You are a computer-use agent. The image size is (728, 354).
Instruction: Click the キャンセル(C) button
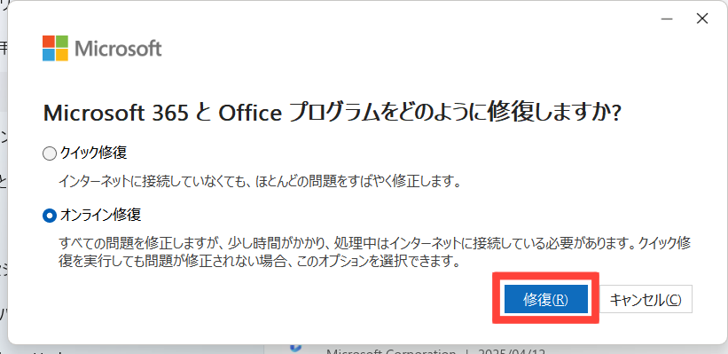click(x=646, y=300)
